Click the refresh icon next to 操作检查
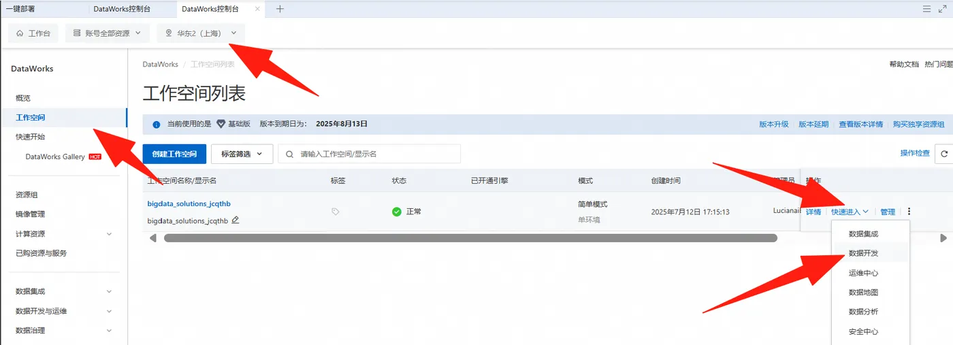953x345 pixels. click(x=944, y=154)
